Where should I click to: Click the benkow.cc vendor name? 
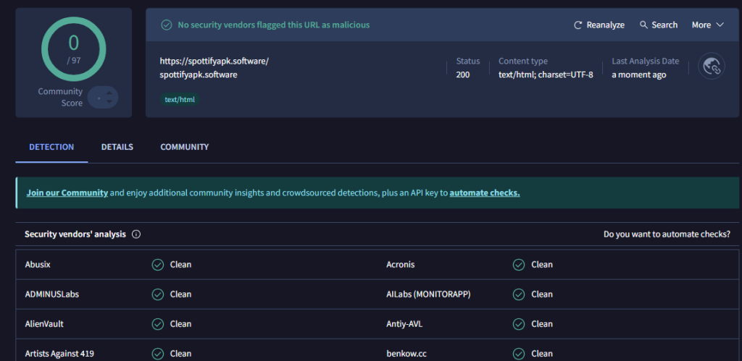[x=407, y=354]
